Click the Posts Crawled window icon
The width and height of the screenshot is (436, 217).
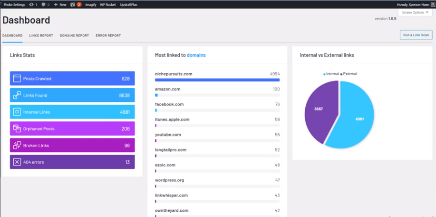click(17, 79)
